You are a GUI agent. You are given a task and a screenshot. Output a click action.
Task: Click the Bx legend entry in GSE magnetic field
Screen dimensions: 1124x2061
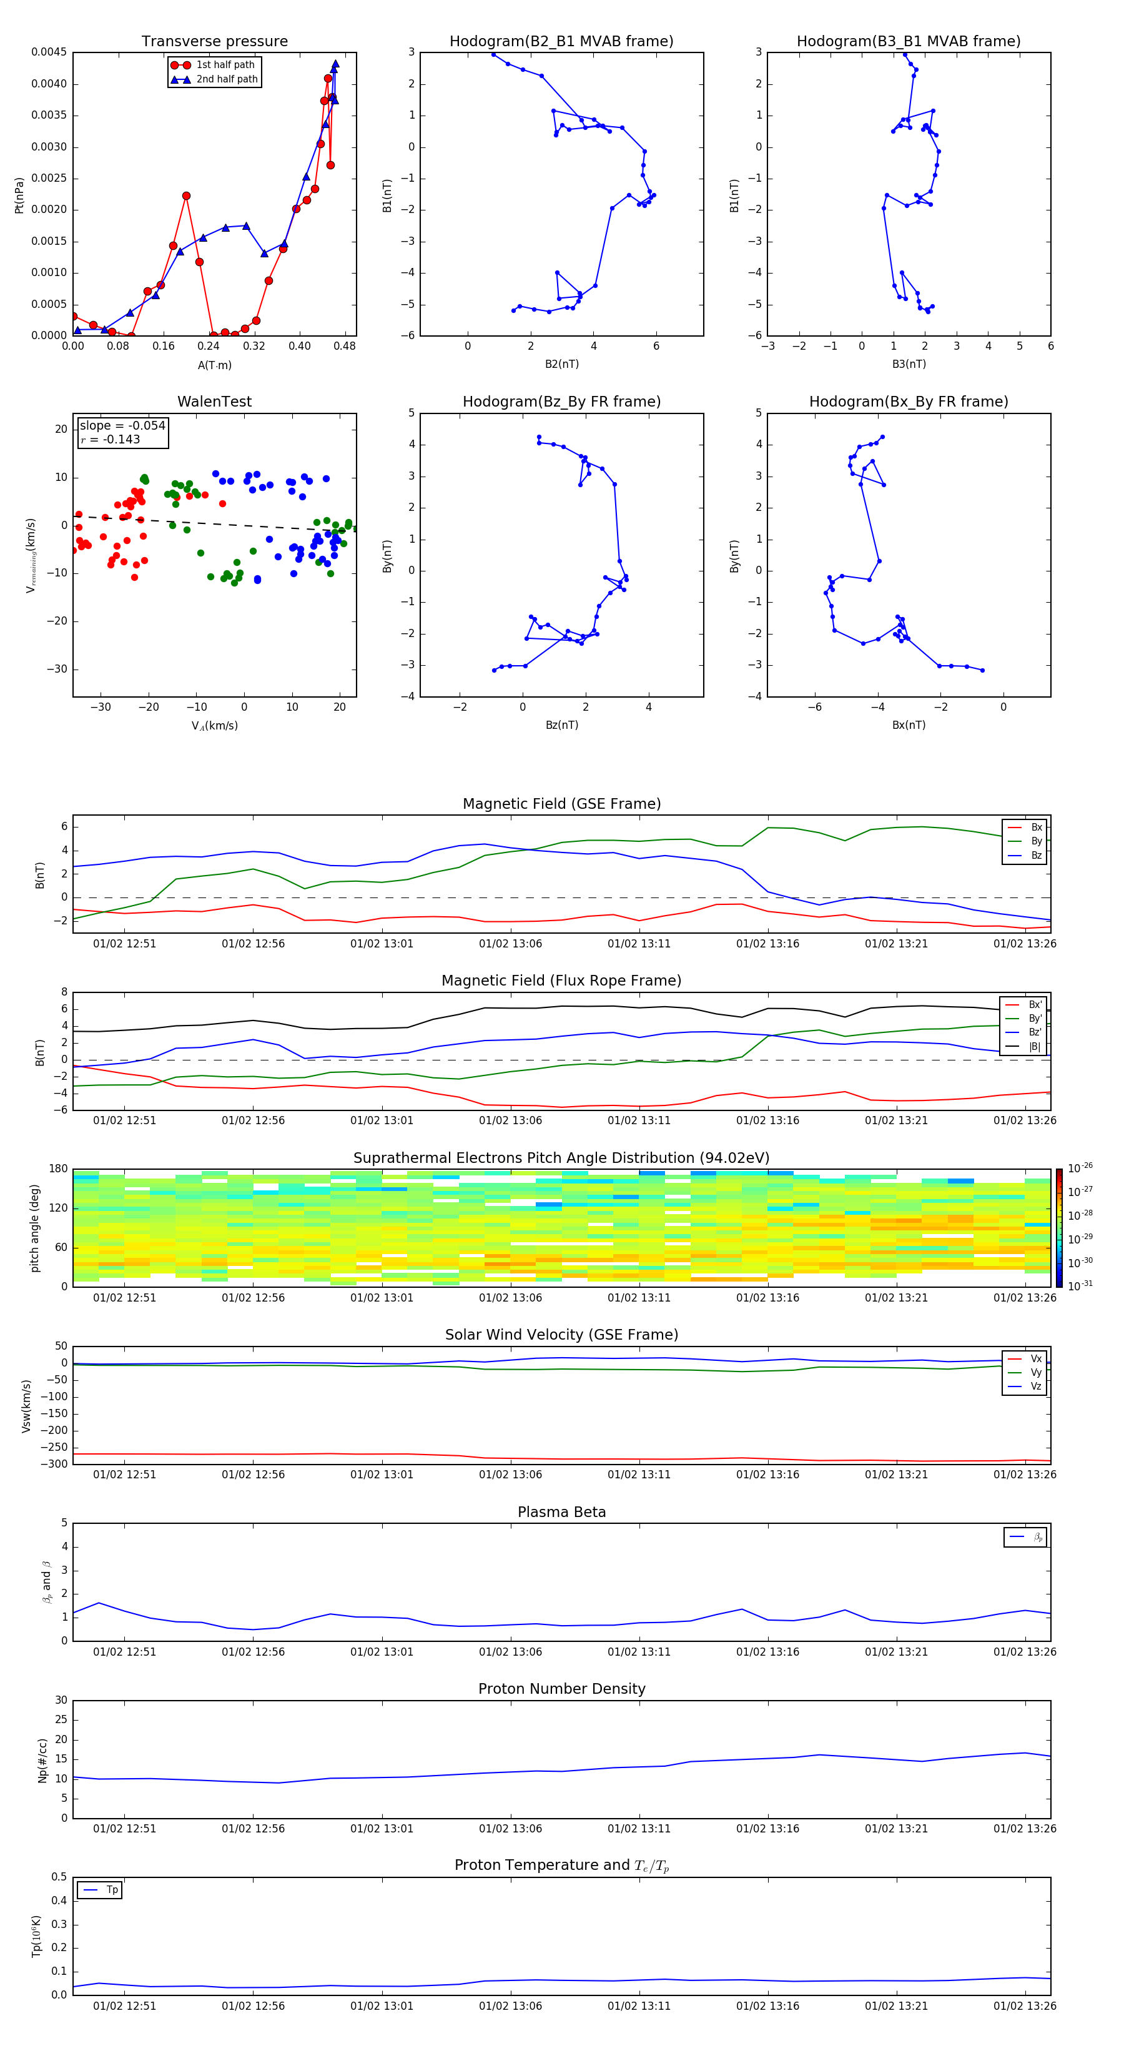(1025, 828)
